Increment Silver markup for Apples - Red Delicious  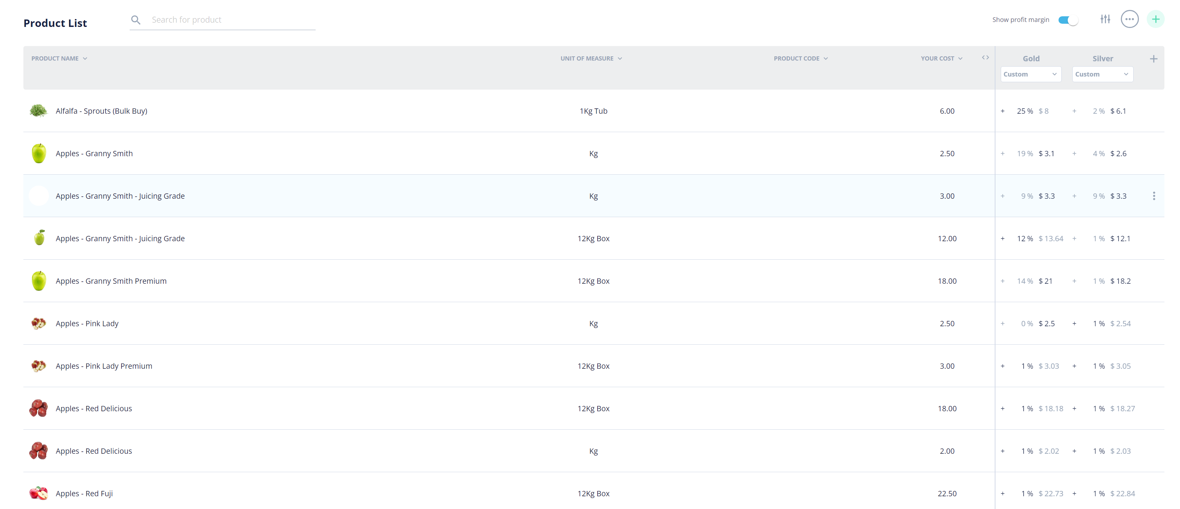click(x=1074, y=408)
